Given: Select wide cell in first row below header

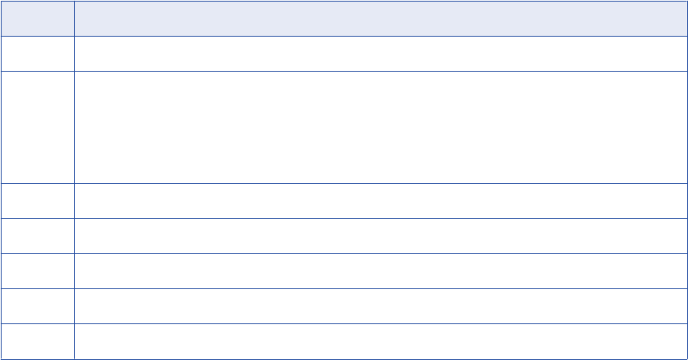Looking at the screenshot, I should (x=381, y=53).
